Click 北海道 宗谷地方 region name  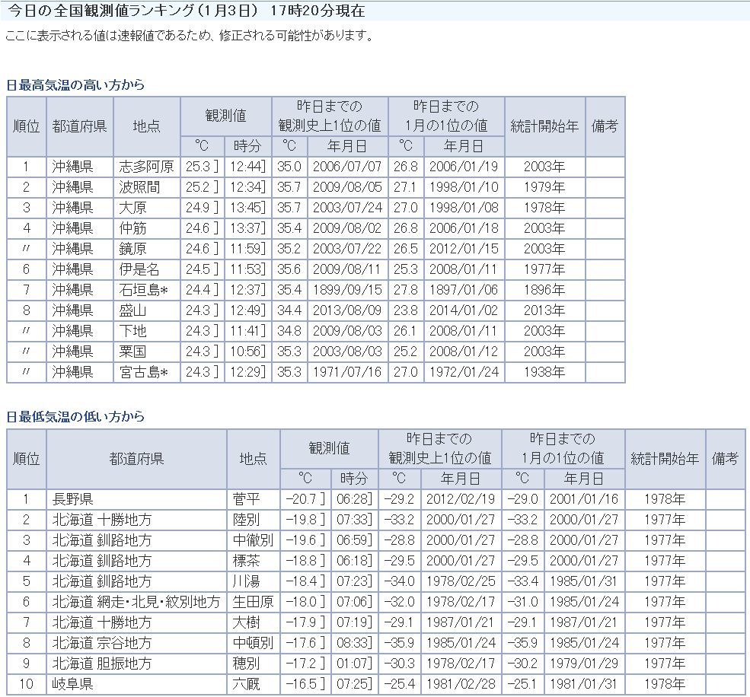point(102,643)
